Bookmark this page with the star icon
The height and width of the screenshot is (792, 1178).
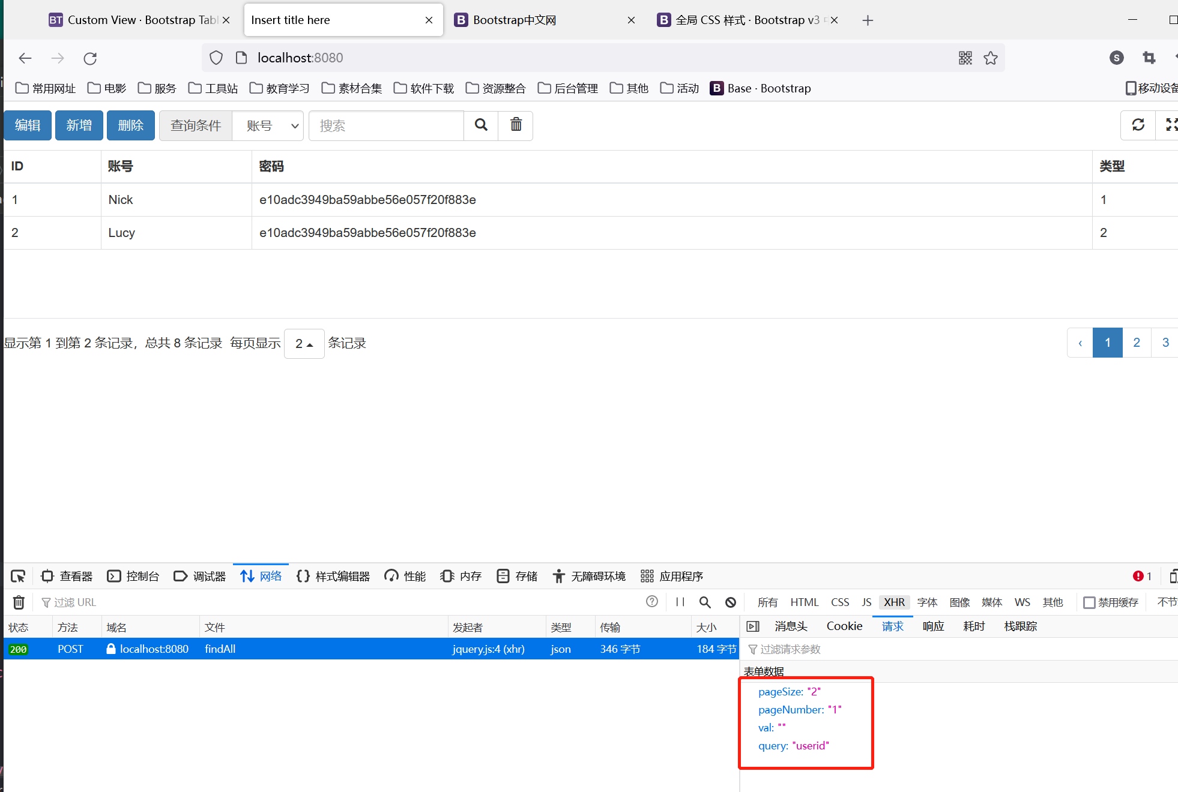point(991,58)
